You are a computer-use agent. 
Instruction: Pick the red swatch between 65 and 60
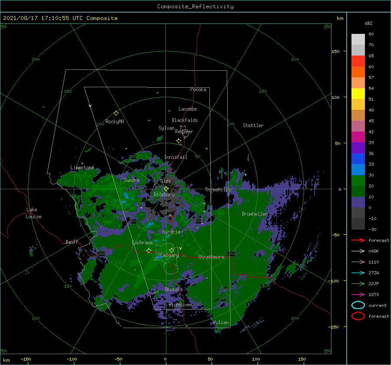(x=358, y=61)
